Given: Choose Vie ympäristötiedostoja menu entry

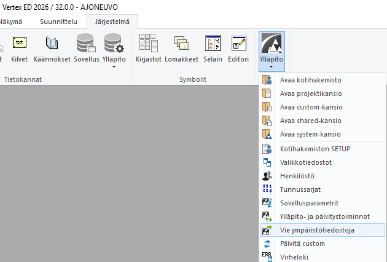Looking at the screenshot, I should 322,230.
